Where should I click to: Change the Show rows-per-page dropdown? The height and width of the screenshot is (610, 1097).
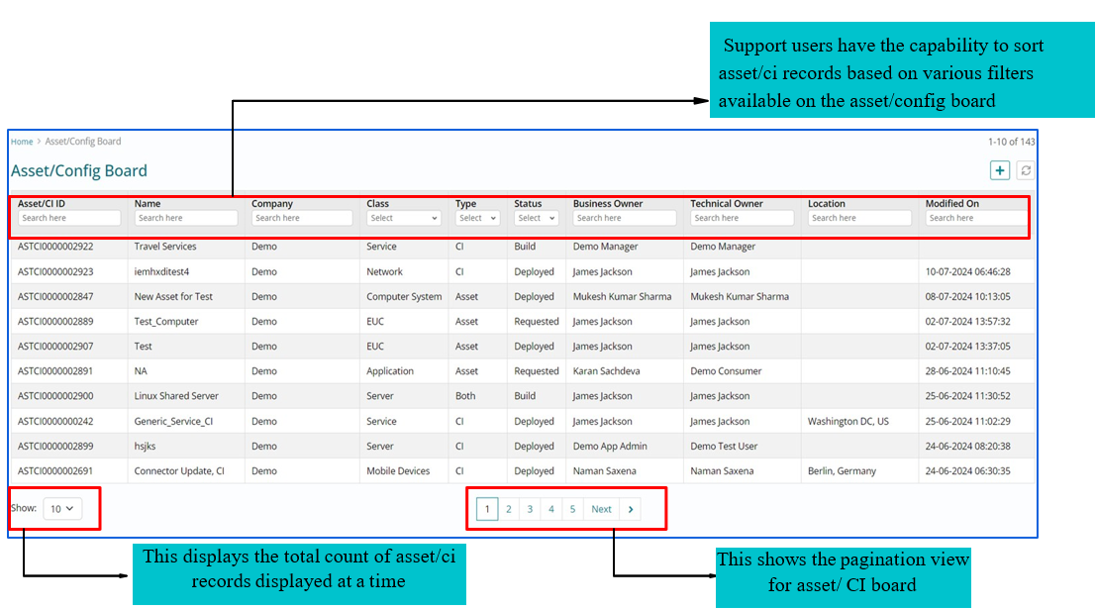61,509
